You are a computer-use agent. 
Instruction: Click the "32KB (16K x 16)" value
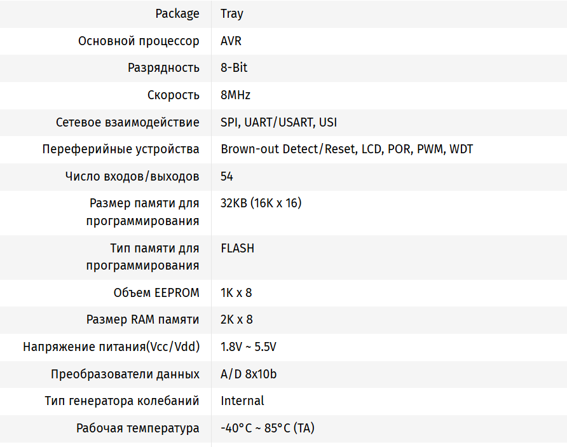(261, 203)
